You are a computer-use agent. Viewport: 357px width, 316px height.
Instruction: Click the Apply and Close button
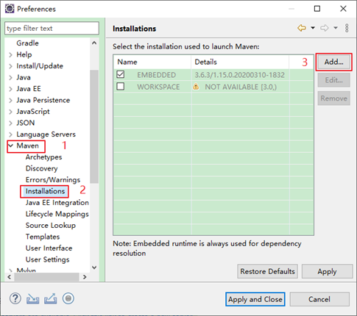[255, 299]
